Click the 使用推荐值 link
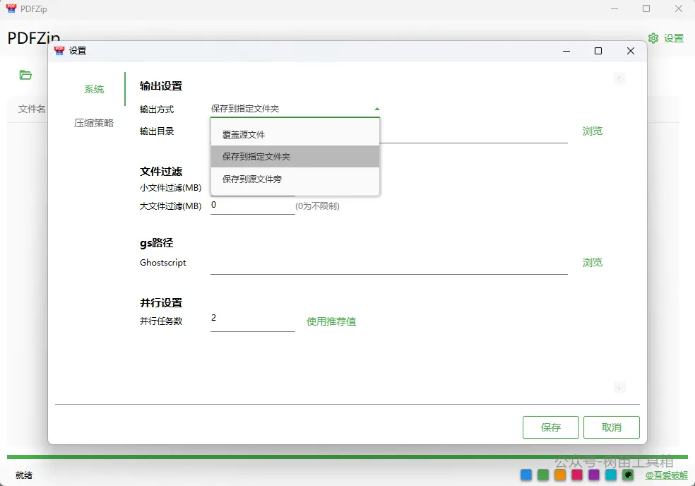 coord(331,321)
